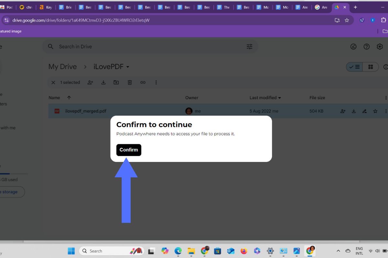Open the Extensions puzzle icon

point(384,20)
